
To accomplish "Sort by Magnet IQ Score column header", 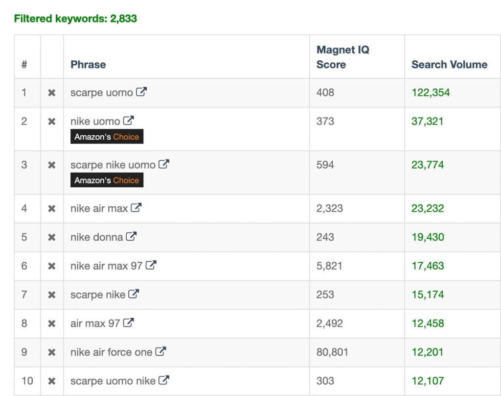I will point(343,57).
